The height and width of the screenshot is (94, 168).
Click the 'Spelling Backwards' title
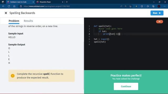click(x=22, y=13)
